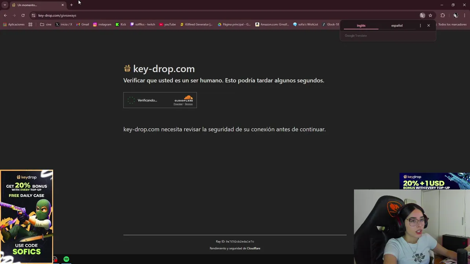Image resolution: width=470 pixels, height=264 pixels.
Task: Close the 'Un momento...' tab
Action: (62, 5)
